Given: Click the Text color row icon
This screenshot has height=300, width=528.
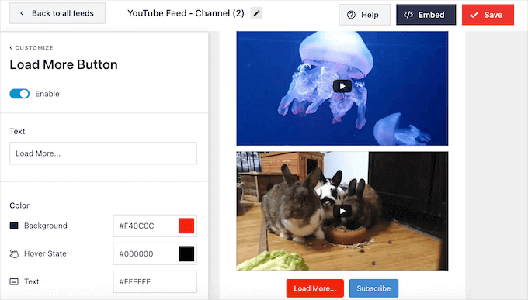Looking at the screenshot, I should 14,281.
